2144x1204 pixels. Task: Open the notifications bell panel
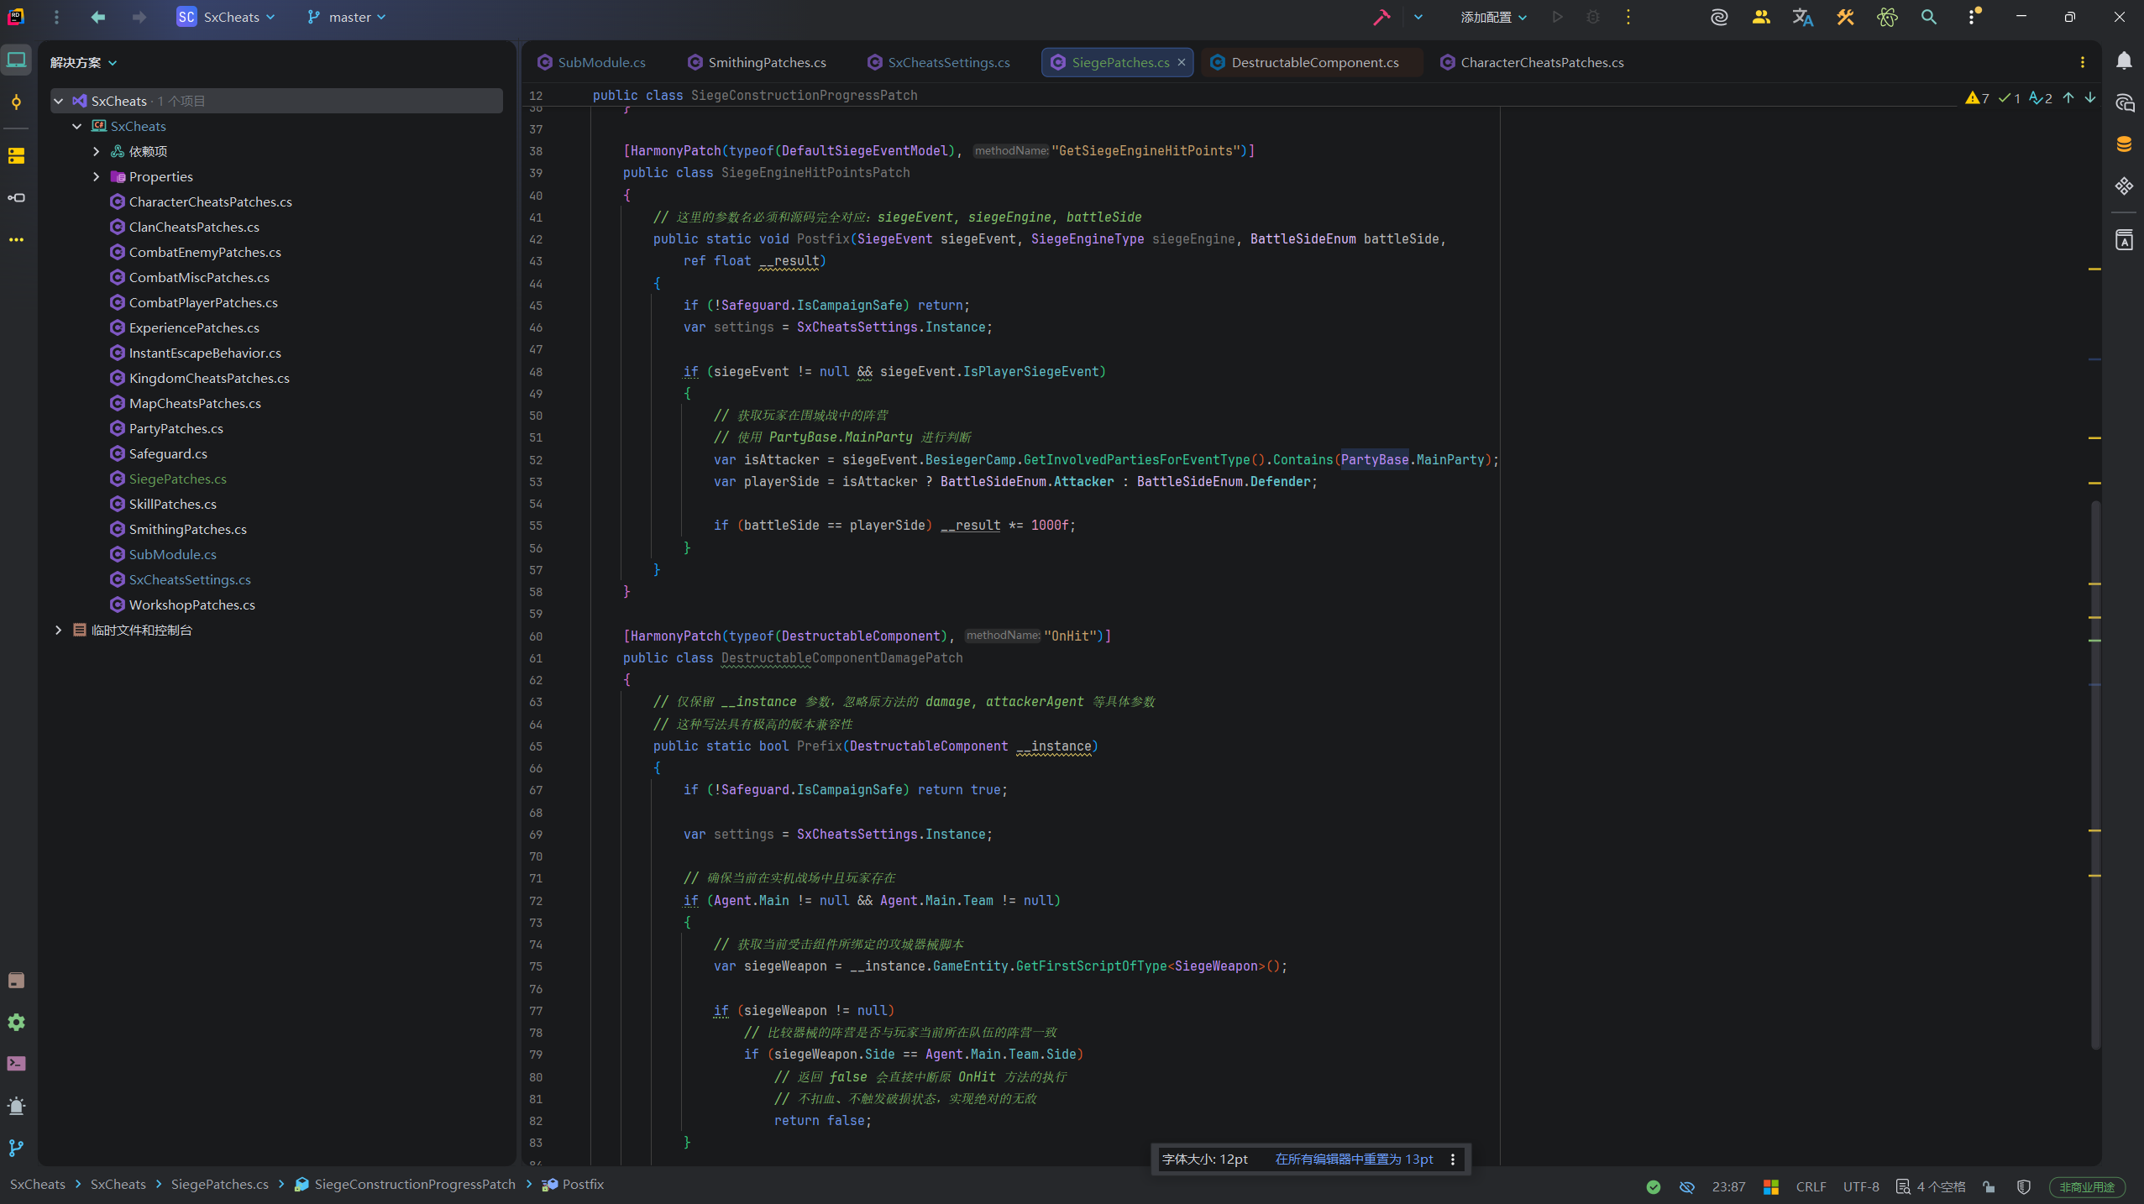pyautogui.click(x=2124, y=60)
